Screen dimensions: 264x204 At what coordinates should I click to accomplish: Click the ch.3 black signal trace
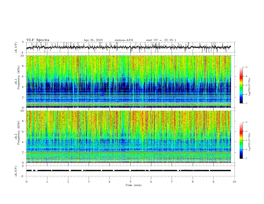point(129,171)
